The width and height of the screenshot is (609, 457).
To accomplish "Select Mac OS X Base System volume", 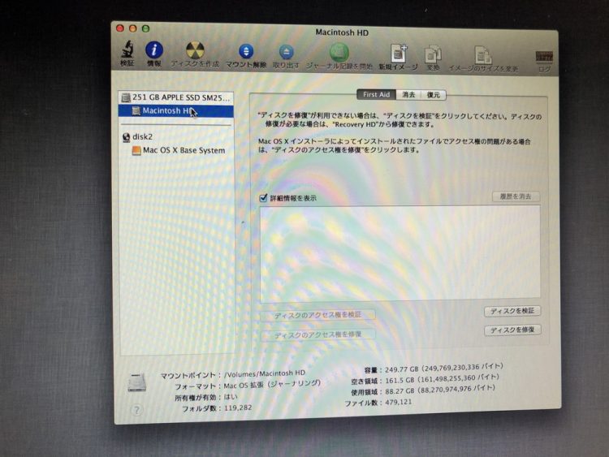I will tap(179, 150).
